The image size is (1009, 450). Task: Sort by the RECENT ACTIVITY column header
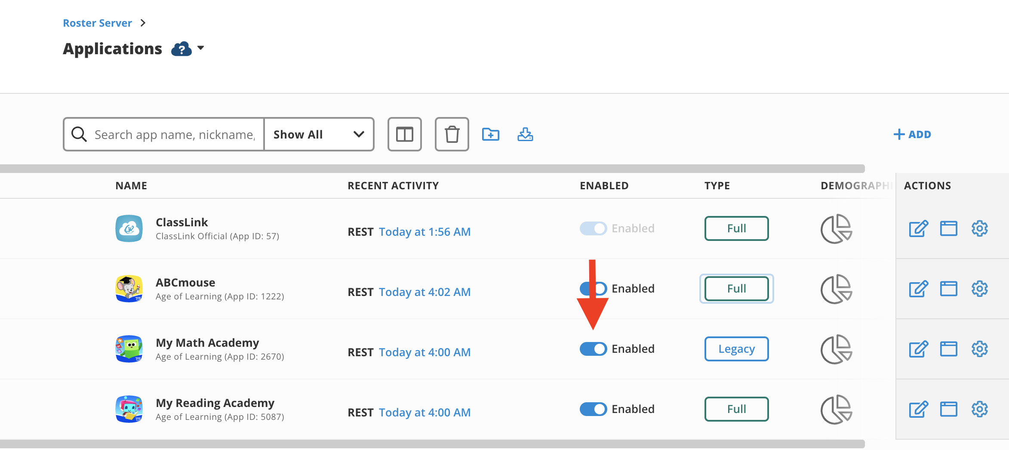pyautogui.click(x=393, y=186)
